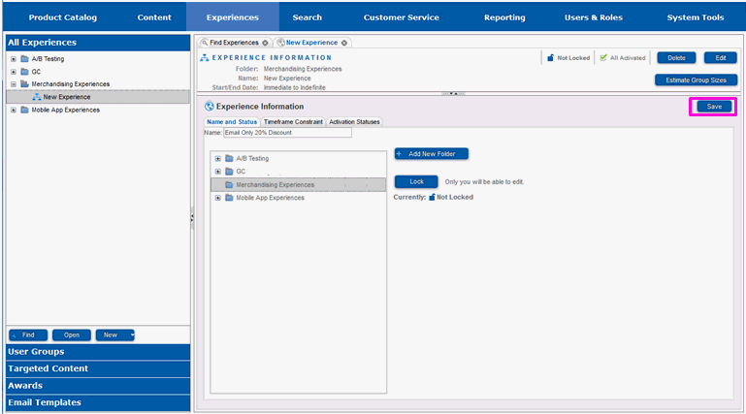Expand A/B Testing in folder picker
The width and height of the screenshot is (746, 414).
218,159
